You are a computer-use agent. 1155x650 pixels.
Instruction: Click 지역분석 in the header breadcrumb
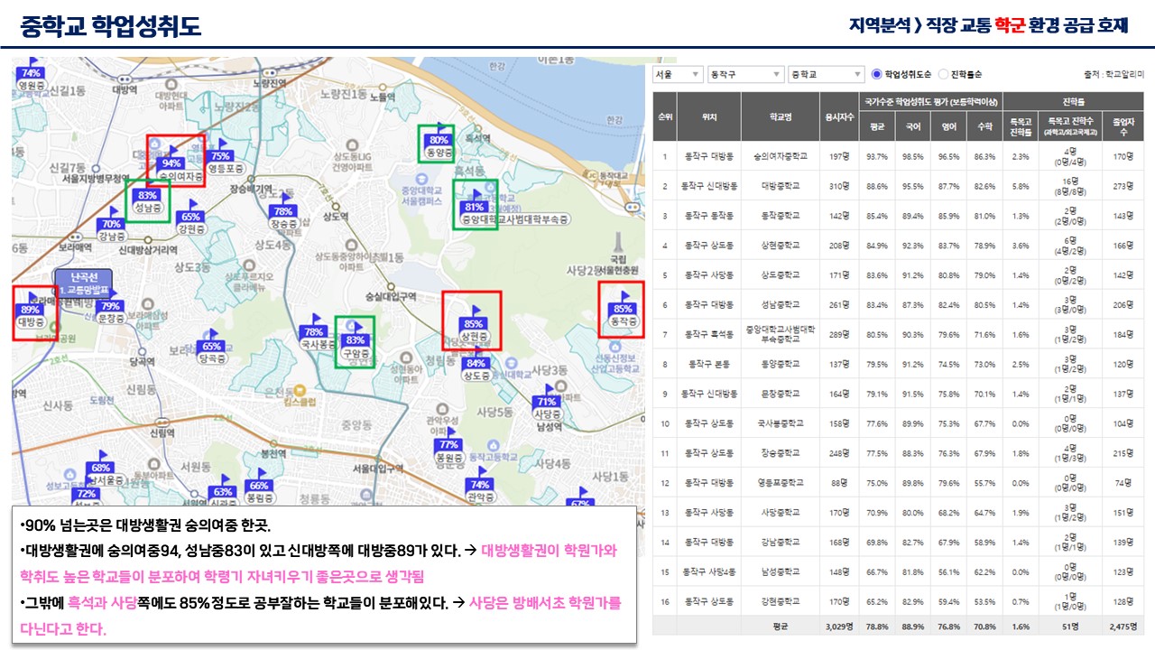(x=880, y=25)
